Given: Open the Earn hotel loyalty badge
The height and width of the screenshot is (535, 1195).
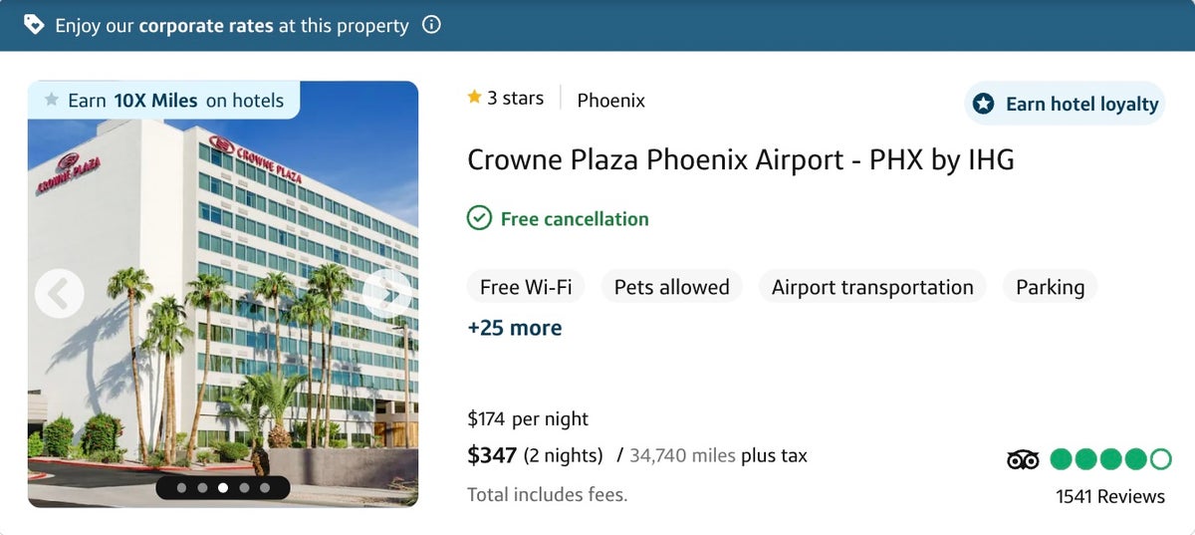Looking at the screenshot, I should tap(1065, 104).
